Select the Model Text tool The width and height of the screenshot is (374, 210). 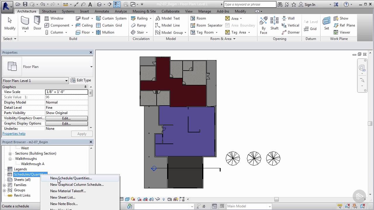167,18
